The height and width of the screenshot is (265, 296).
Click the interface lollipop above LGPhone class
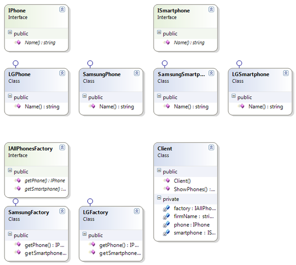pyautogui.click(x=16, y=63)
